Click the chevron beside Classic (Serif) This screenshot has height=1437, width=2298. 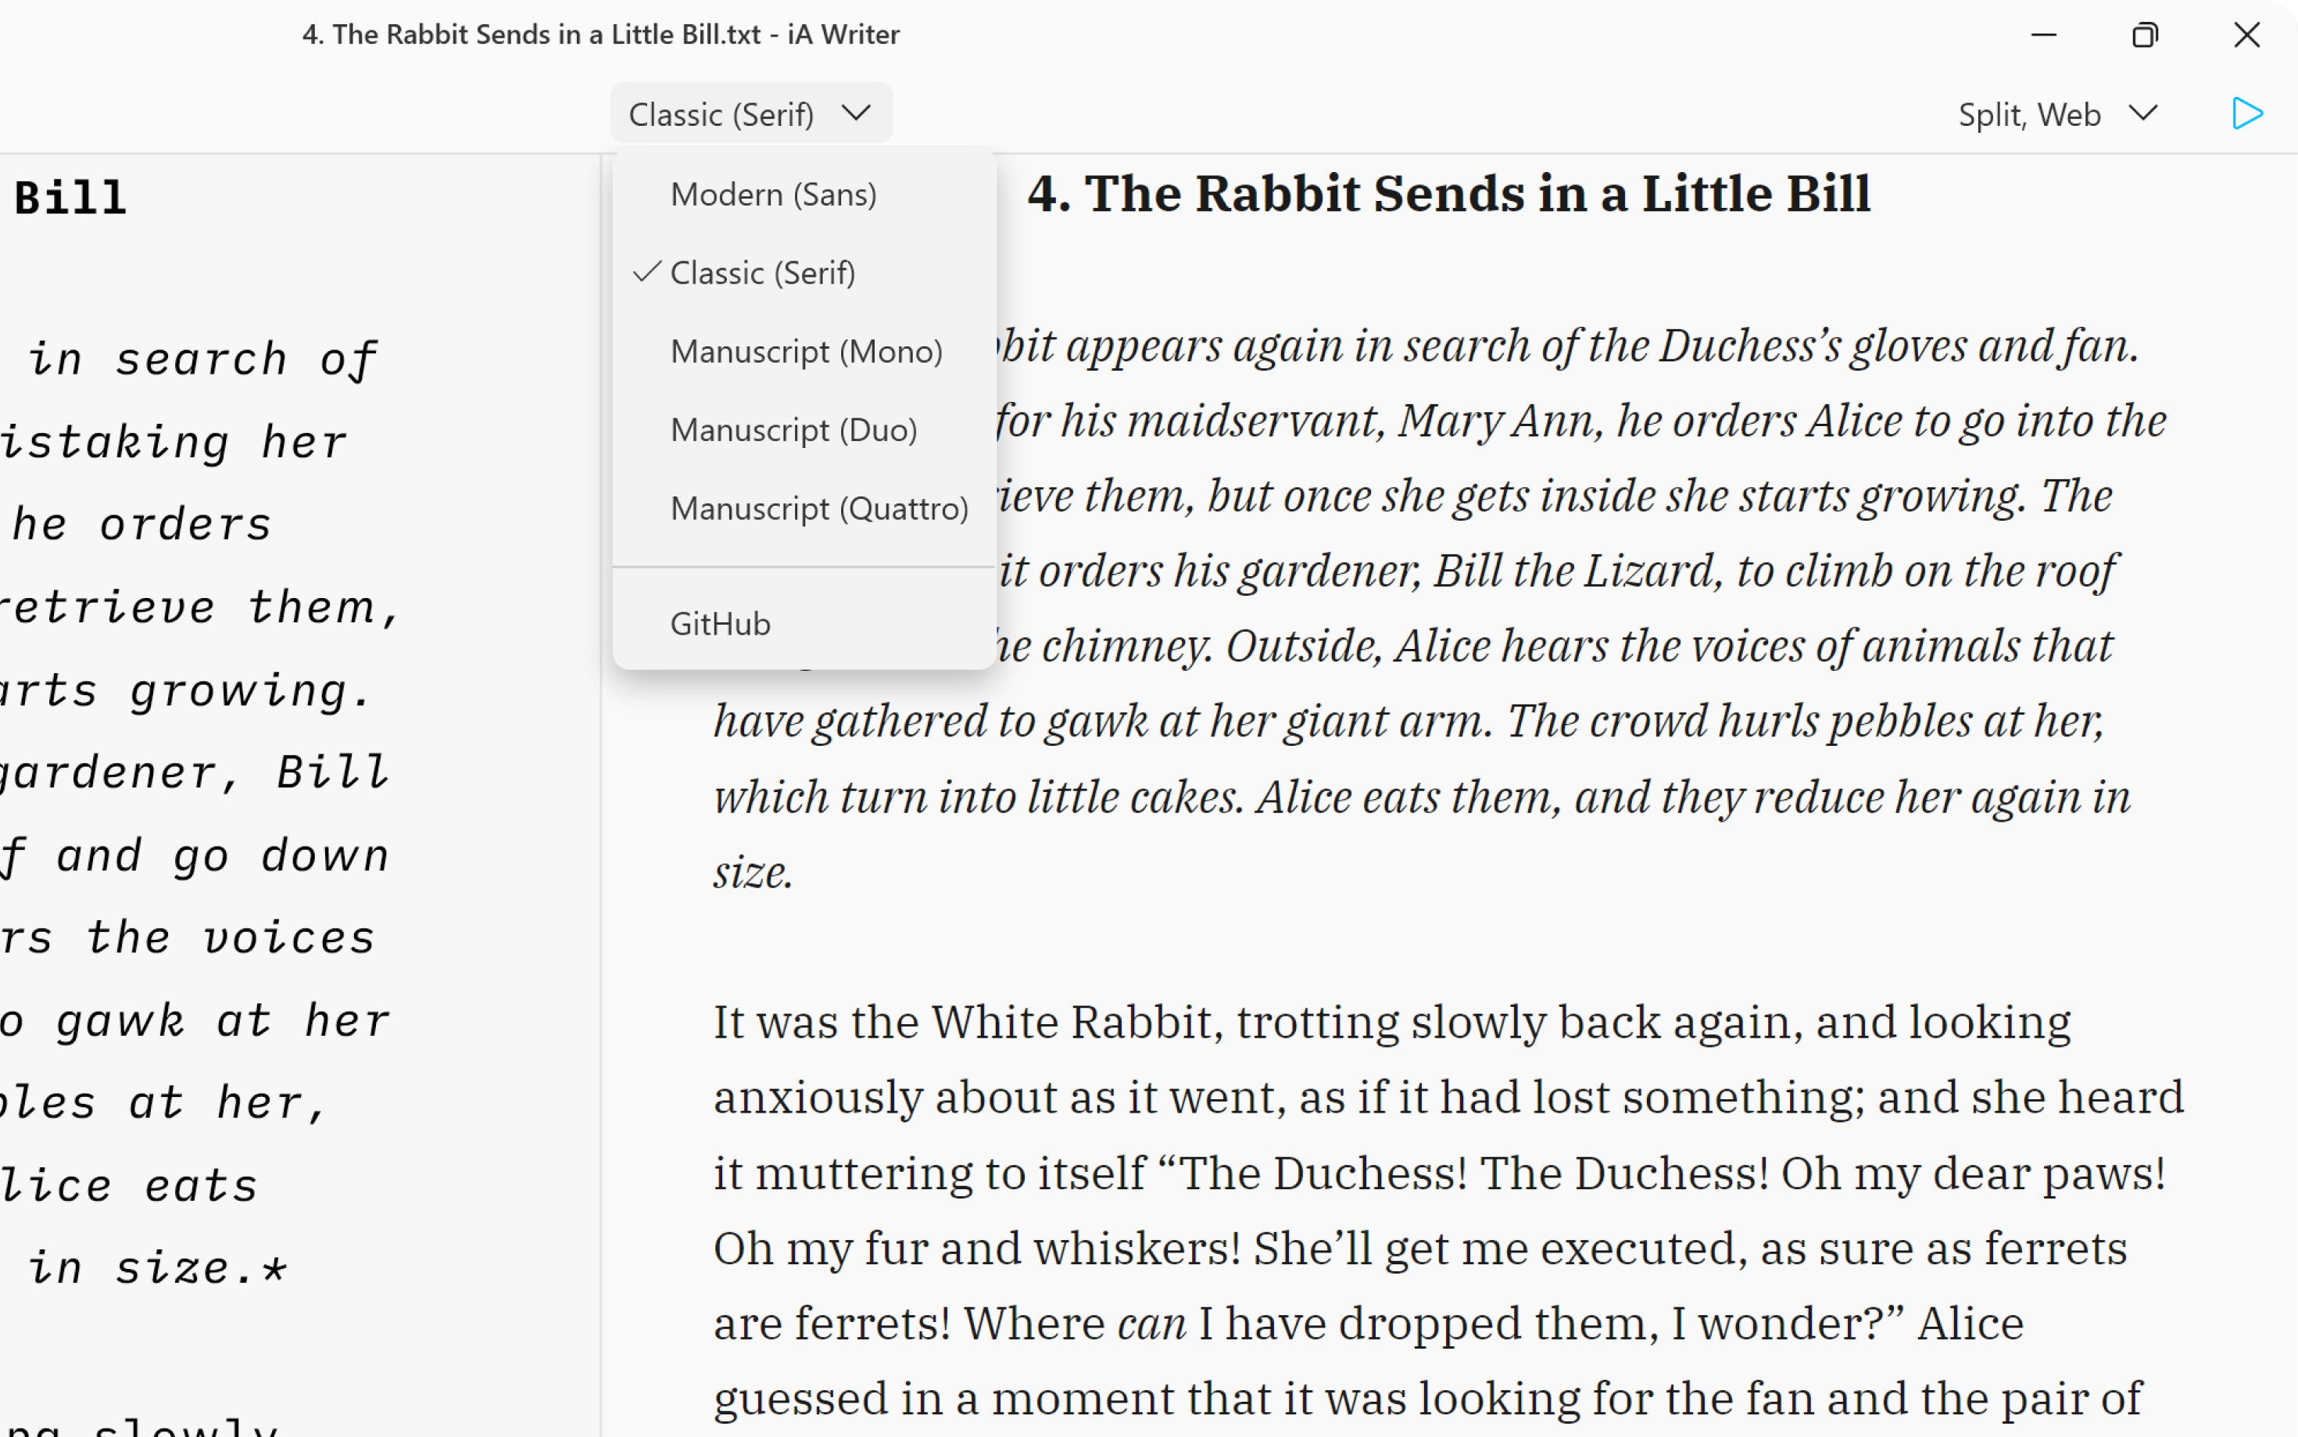pos(856,113)
